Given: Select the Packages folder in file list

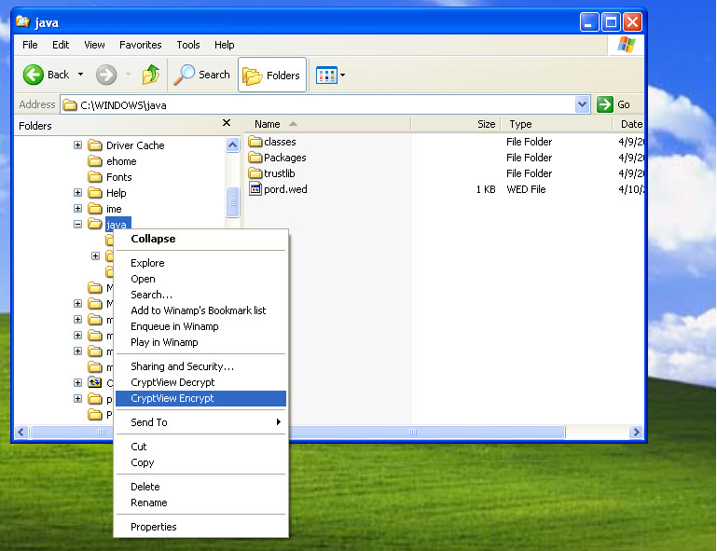Looking at the screenshot, I should 284,158.
